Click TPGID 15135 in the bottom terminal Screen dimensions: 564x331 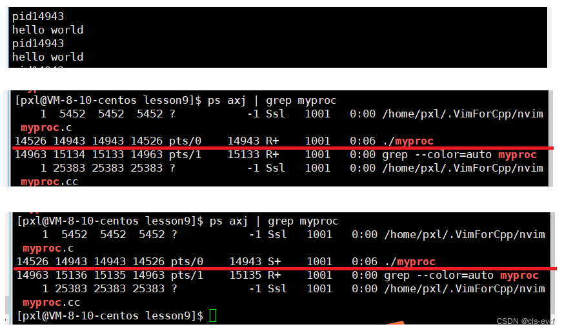click(x=245, y=276)
